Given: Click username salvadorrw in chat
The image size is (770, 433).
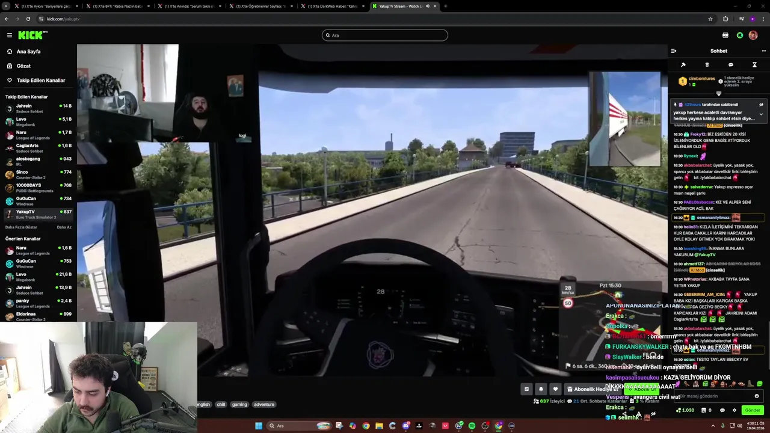Looking at the screenshot, I should coord(701,187).
